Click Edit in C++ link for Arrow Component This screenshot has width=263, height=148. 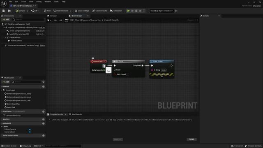pyautogui.click(x=40, y=31)
